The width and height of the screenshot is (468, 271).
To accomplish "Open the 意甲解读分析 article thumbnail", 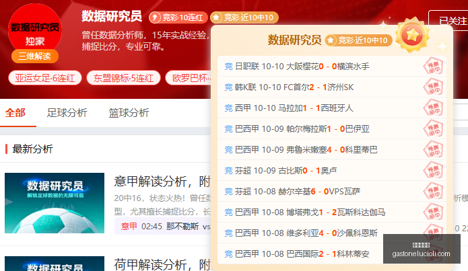I will 55,203.
